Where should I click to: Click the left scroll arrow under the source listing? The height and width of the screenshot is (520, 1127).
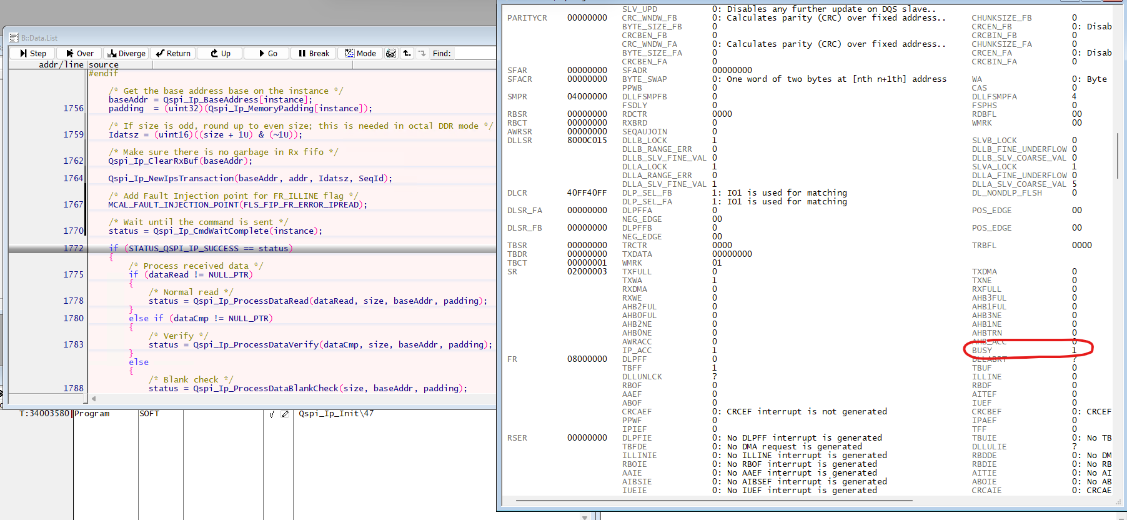tap(94, 398)
